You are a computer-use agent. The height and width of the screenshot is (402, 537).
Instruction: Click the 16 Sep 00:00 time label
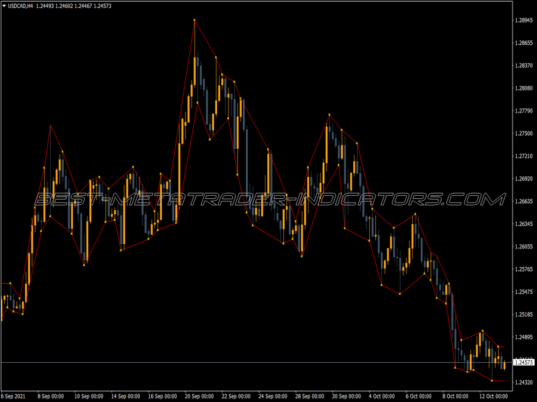coord(162,396)
